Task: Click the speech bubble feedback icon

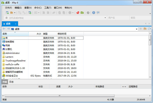Action: 98,12
